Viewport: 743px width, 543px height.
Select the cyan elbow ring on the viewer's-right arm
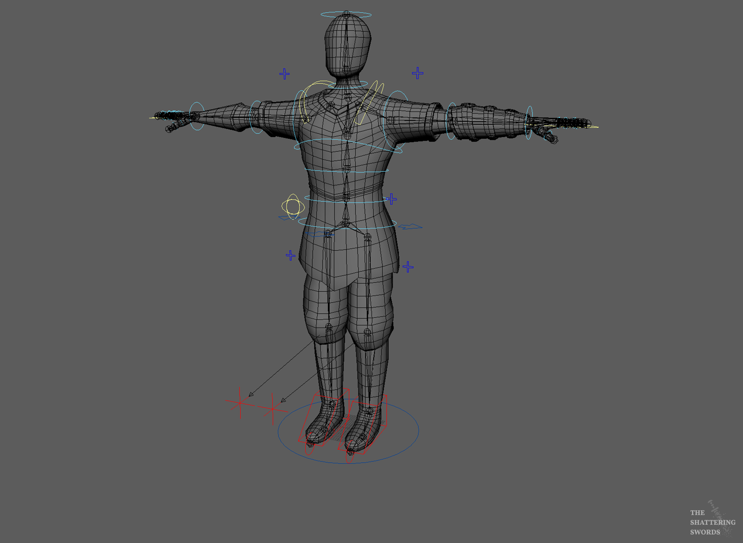coord(451,121)
